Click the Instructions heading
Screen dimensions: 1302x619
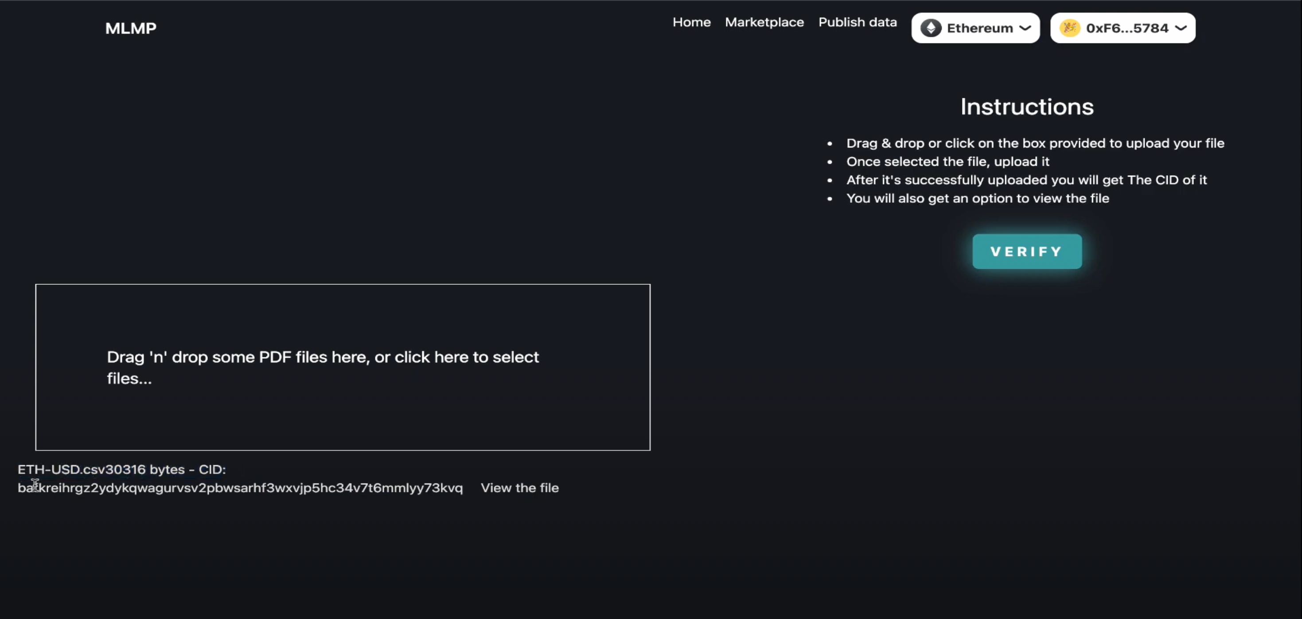[1026, 107]
